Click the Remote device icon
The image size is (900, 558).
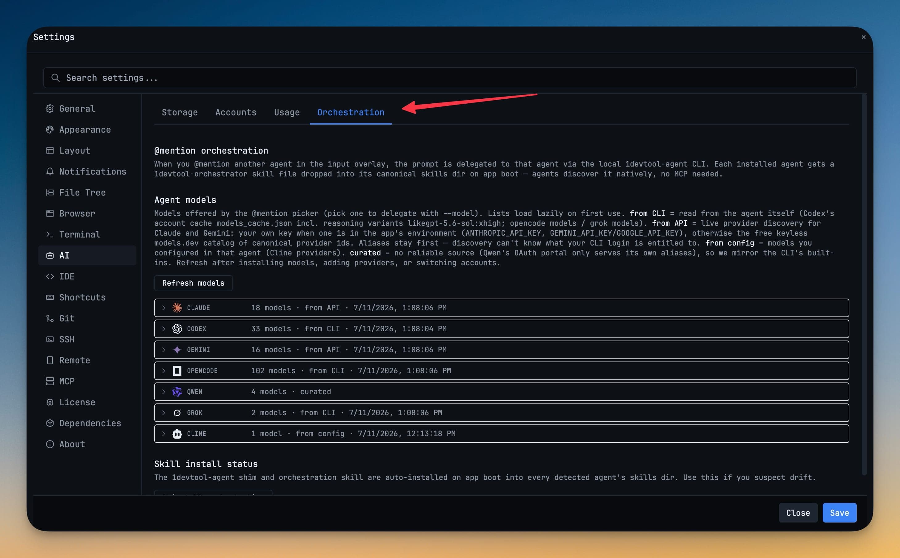50,360
